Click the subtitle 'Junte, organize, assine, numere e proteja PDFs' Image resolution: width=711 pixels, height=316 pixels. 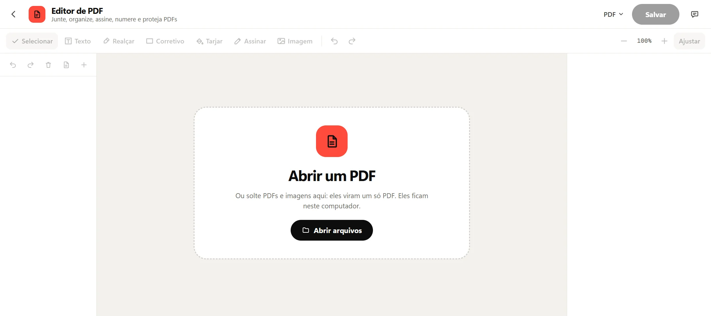[x=114, y=19]
